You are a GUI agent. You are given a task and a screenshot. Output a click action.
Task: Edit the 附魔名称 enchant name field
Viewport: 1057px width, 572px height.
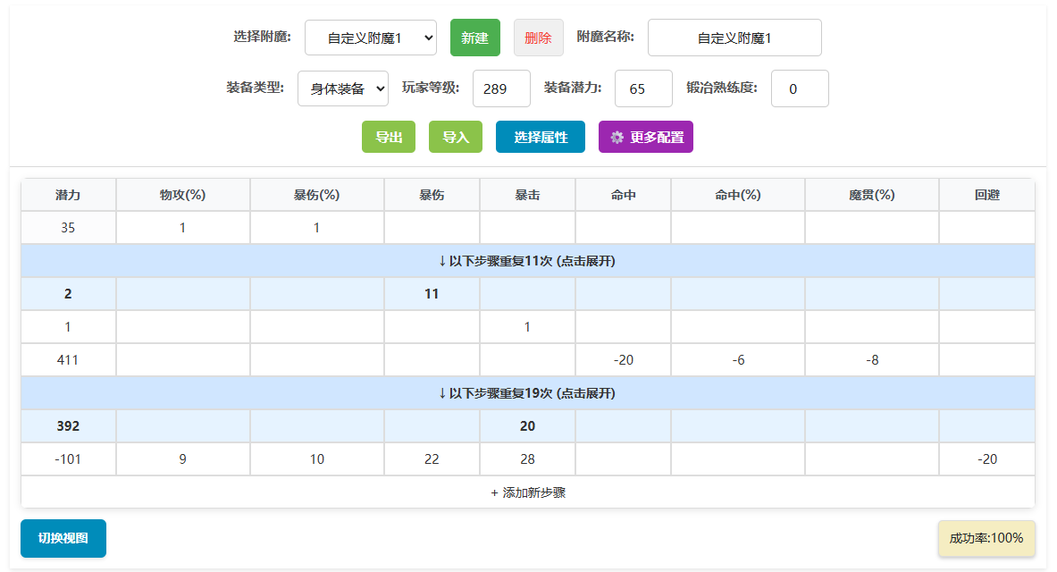coord(734,38)
